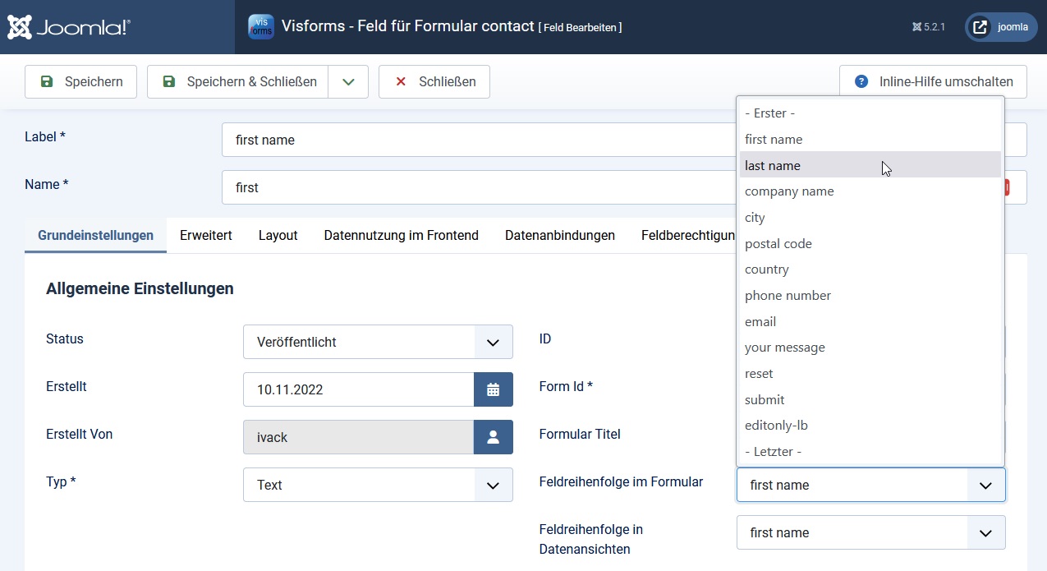Viewport: 1047px width, 571px height.
Task: Open calendar picker for Erstellt date
Action: (493, 389)
